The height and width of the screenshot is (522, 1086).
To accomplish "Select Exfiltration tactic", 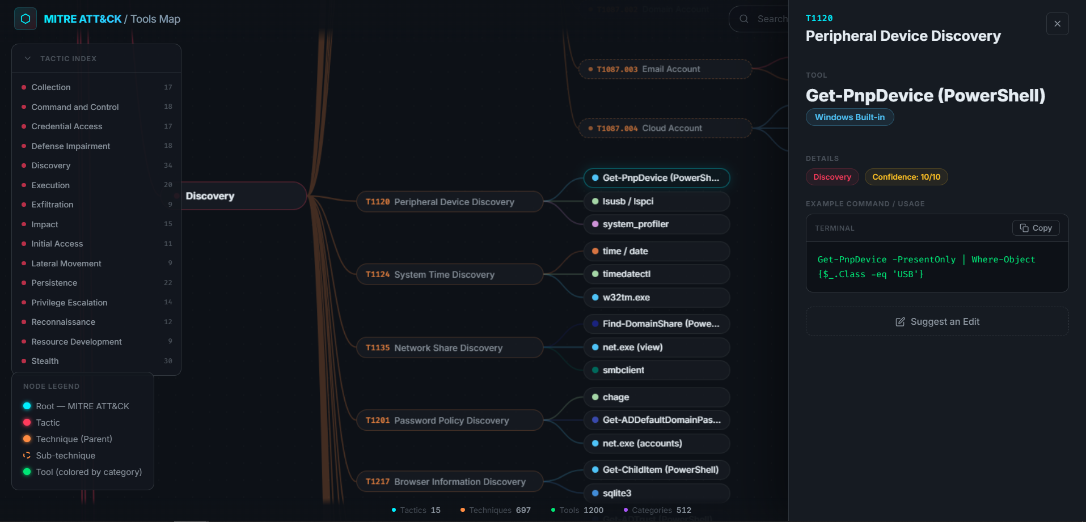I will [x=96, y=205].
